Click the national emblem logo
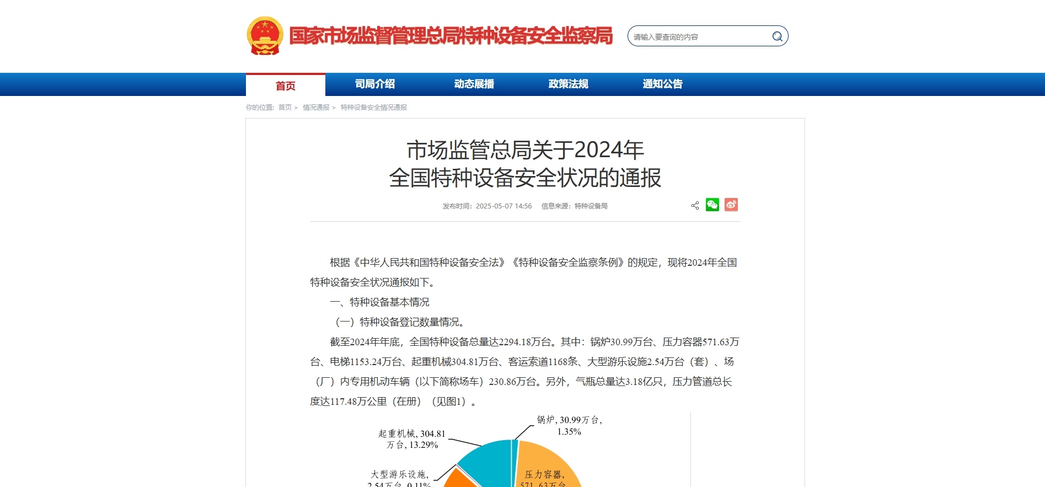This screenshot has width=1045, height=487. coord(265,36)
